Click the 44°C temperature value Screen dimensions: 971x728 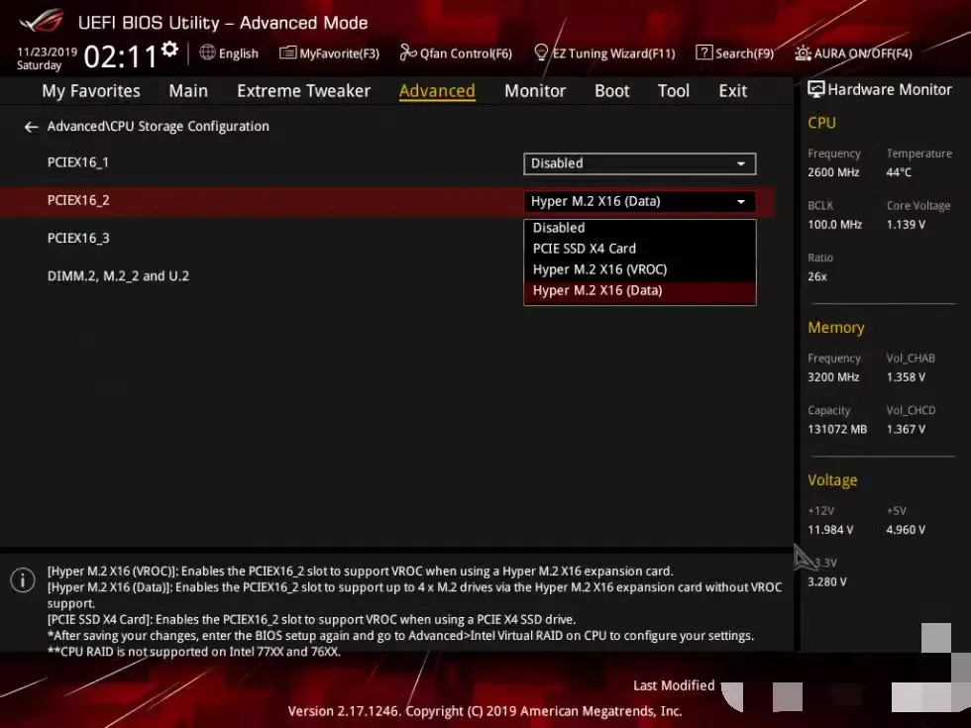click(900, 172)
